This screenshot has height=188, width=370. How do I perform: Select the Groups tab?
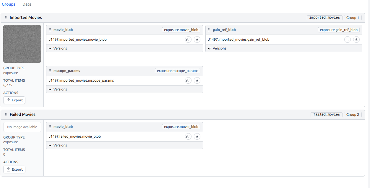[9, 4]
